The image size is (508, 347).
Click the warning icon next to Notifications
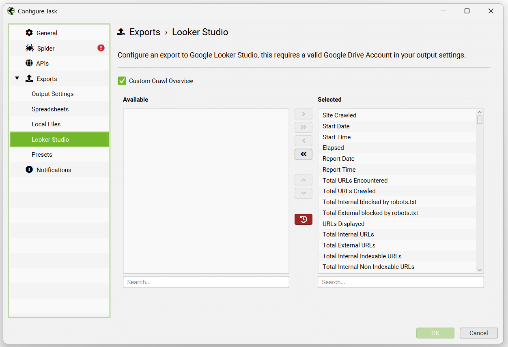coord(29,170)
